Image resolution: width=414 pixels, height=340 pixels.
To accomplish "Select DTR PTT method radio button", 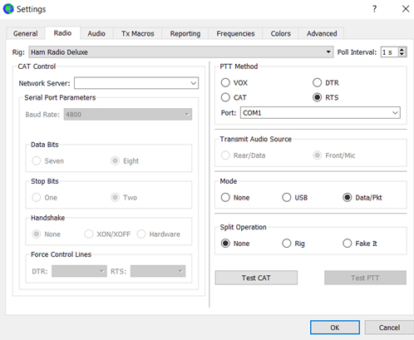I will (317, 82).
